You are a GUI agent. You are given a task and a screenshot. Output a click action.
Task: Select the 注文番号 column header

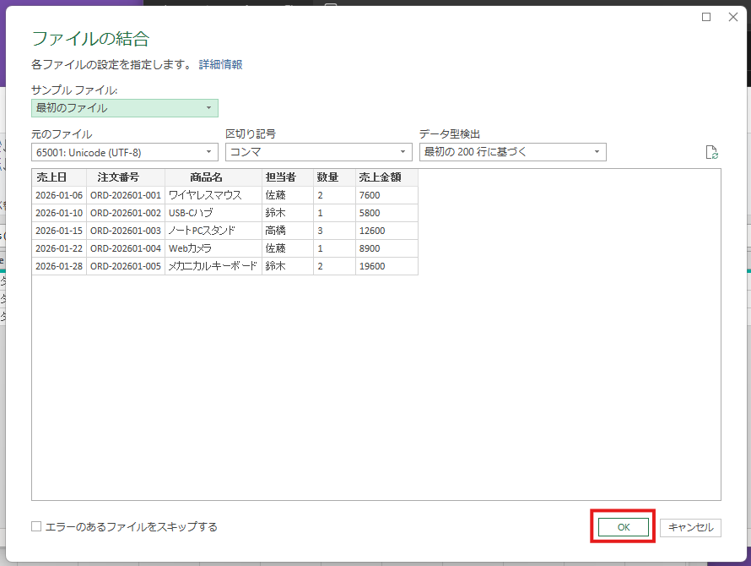pos(126,177)
